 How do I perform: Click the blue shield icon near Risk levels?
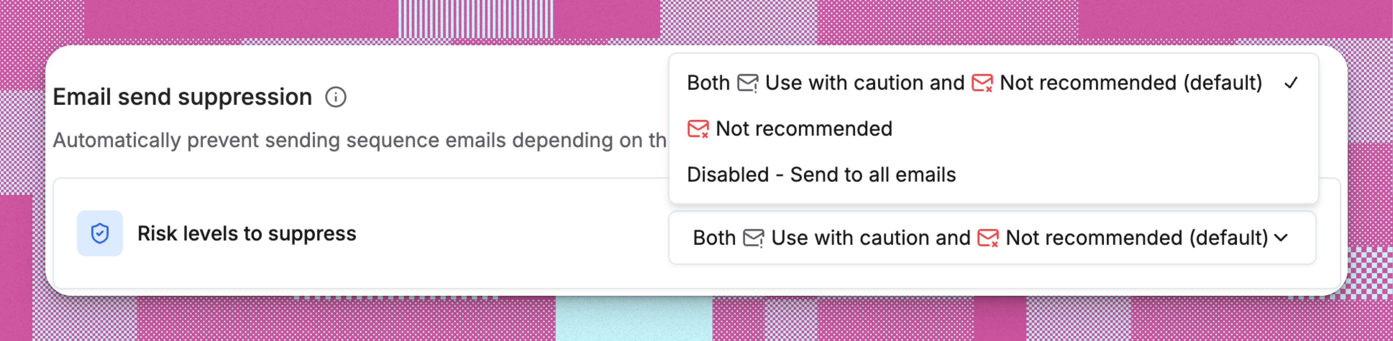point(100,233)
